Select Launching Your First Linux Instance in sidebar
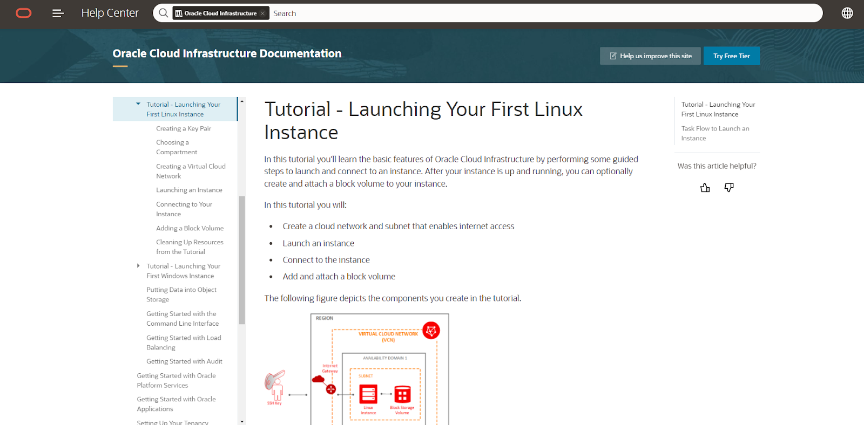The width and height of the screenshot is (864, 425). point(184,109)
